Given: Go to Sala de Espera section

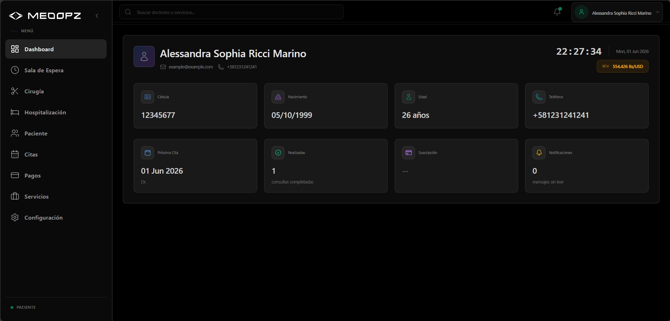Looking at the screenshot, I should coord(56,70).
